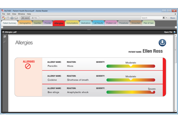The image size is (178, 122).
Task: Maximize the Adobe Reader window
Action: 169,11
